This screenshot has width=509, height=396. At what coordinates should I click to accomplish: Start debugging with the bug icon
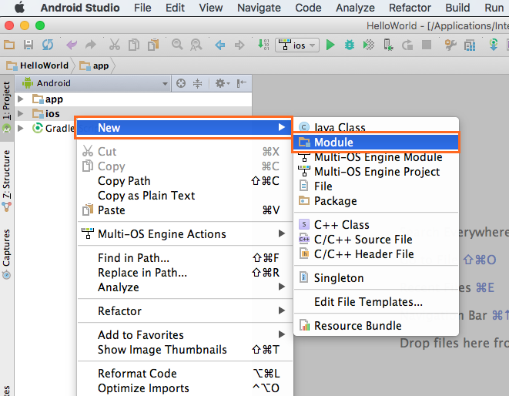(350, 45)
